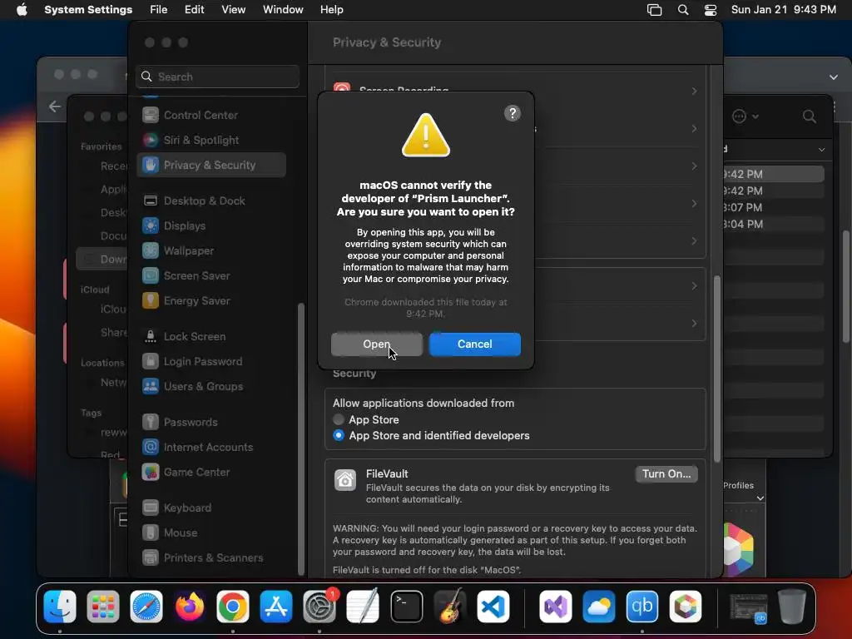Launch Prism Launcher from the Dock
Viewport: 852px width, 639px height.
point(686,607)
